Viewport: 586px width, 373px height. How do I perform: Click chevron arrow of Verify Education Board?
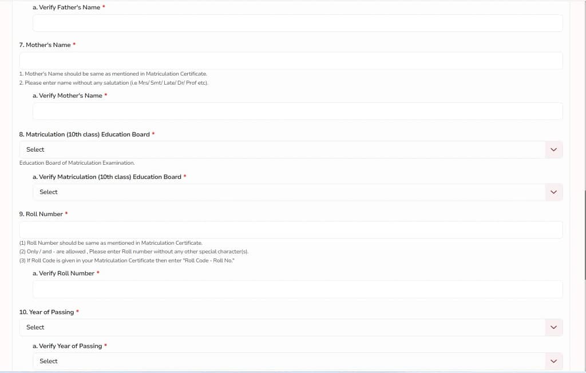coord(553,192)
